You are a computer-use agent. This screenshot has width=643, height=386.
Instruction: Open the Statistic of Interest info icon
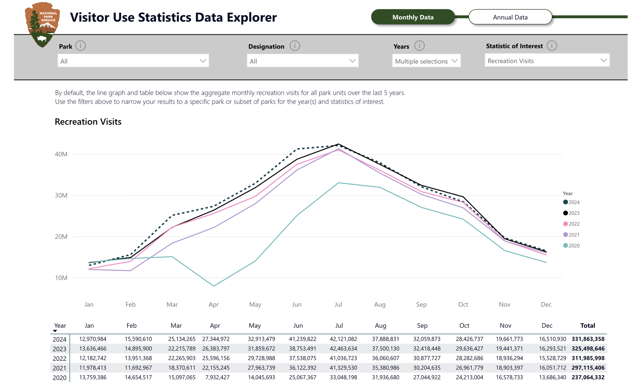(x=551, y=46)
